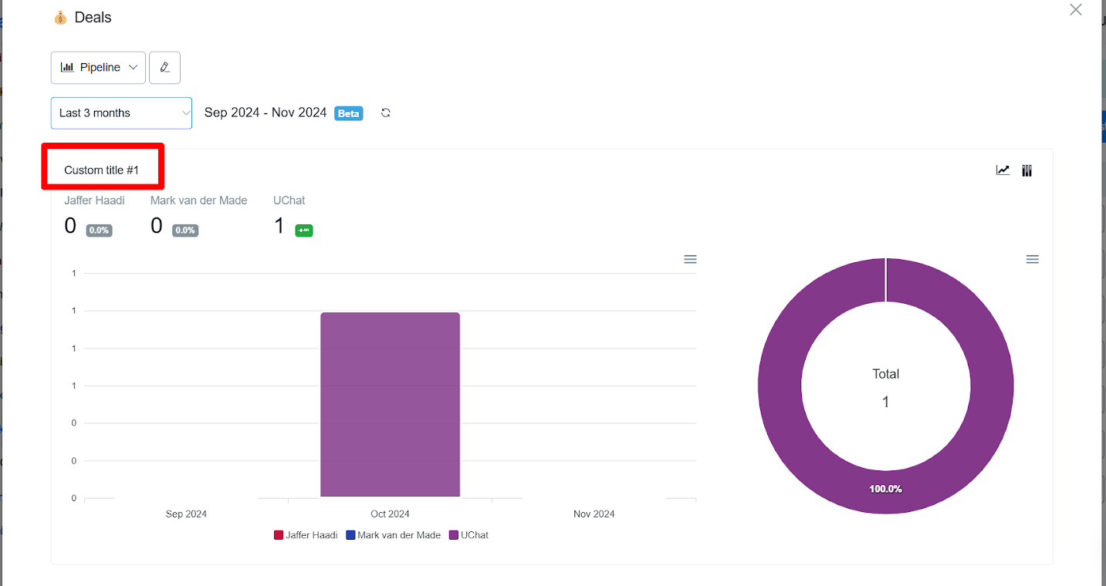
Task: Open the donut chart hamburger menu
Action: 1033,259
